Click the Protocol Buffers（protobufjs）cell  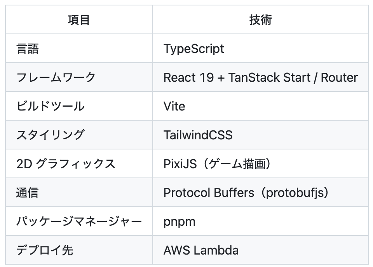246,193
